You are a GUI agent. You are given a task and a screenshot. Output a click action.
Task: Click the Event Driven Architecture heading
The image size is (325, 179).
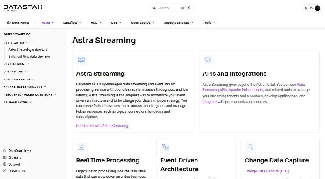point(180,165)
